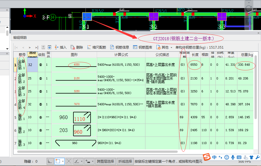Click count value 55 in row 5

pyautogui.click(x=205, y=117)
